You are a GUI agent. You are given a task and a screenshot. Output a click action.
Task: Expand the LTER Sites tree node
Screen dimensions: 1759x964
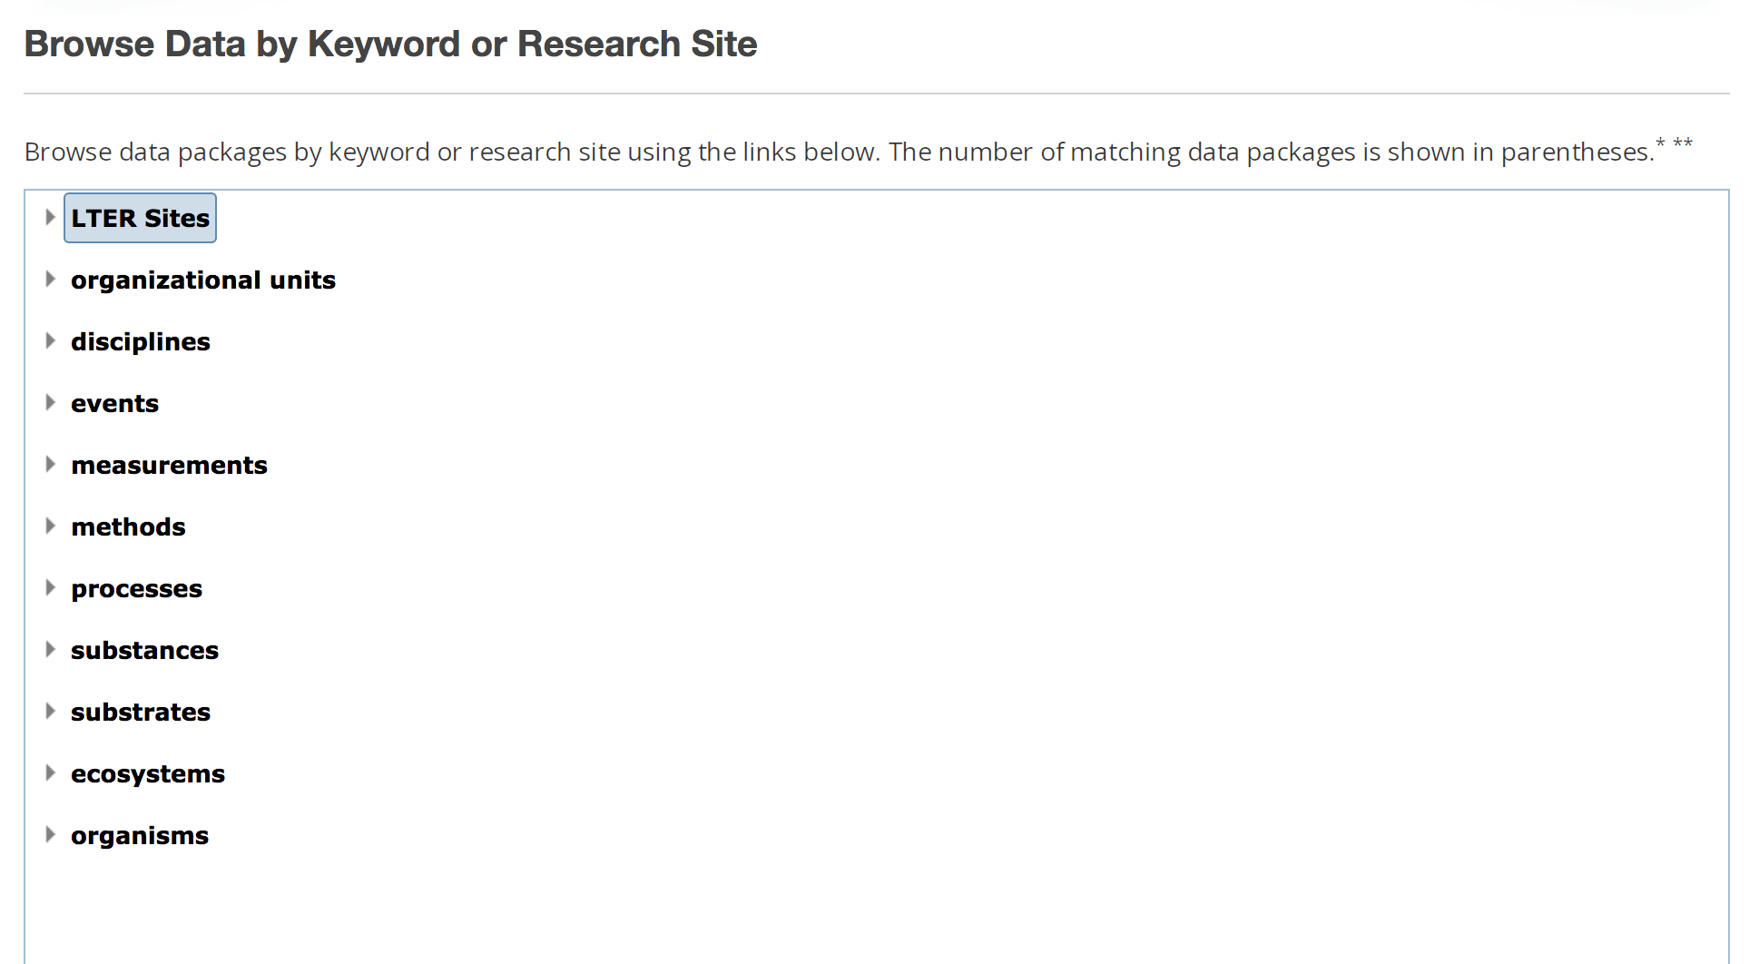tap(50, 217)
